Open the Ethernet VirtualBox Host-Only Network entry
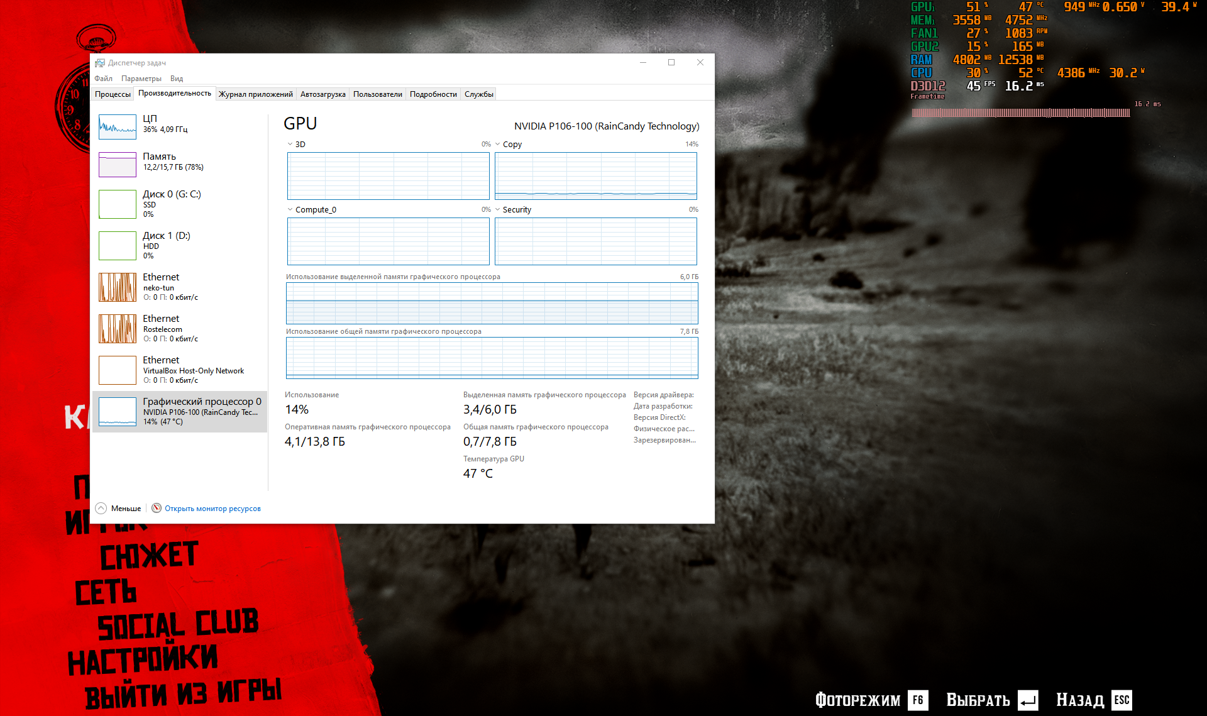Screen dimensions: 1207x716 click(192, 370)
